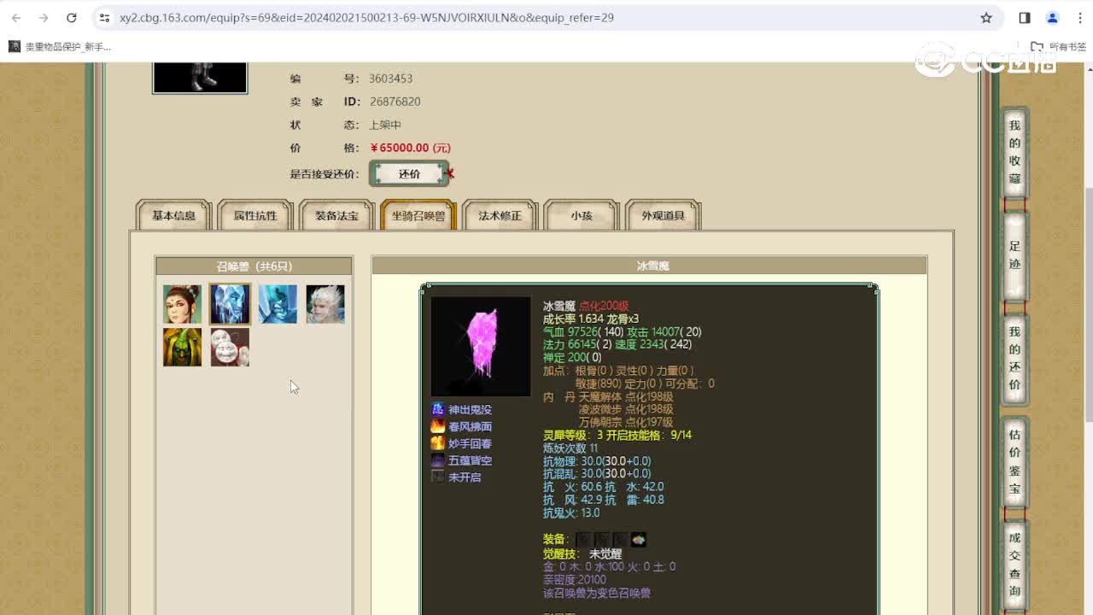The image size is (1093, 615).
Task: Click the colorful equipment slot icon
Action: [639, 540]
